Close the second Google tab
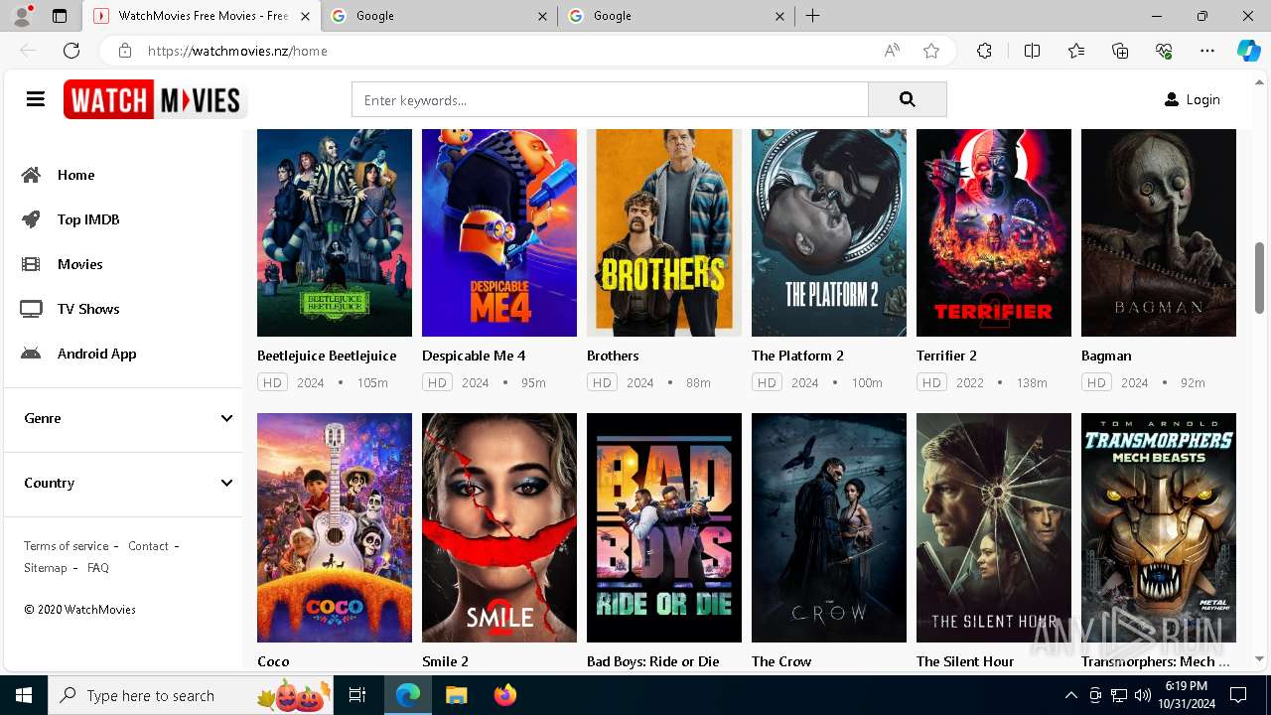 pyautogui.click(x=779, y=16)
